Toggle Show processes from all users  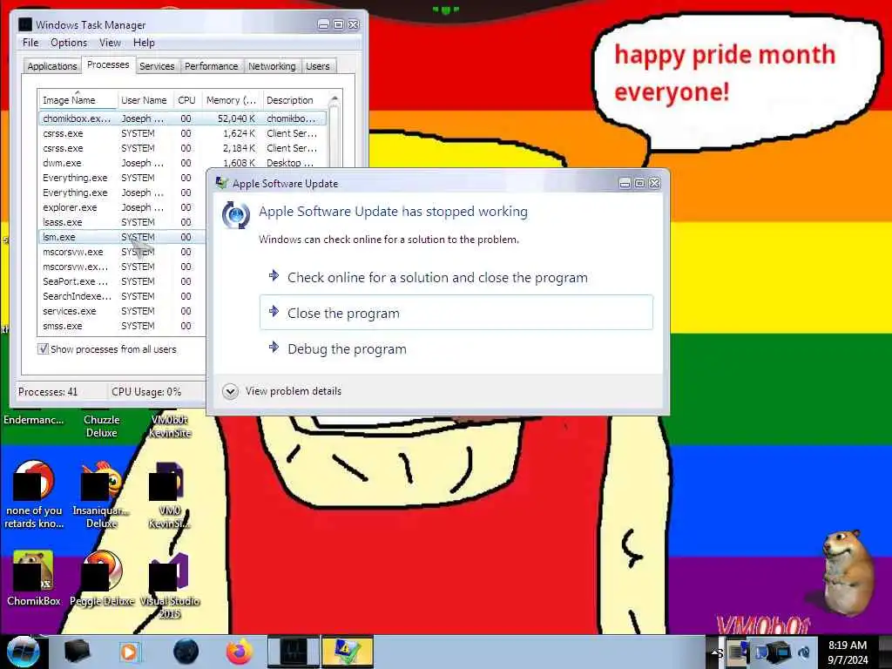44,348
